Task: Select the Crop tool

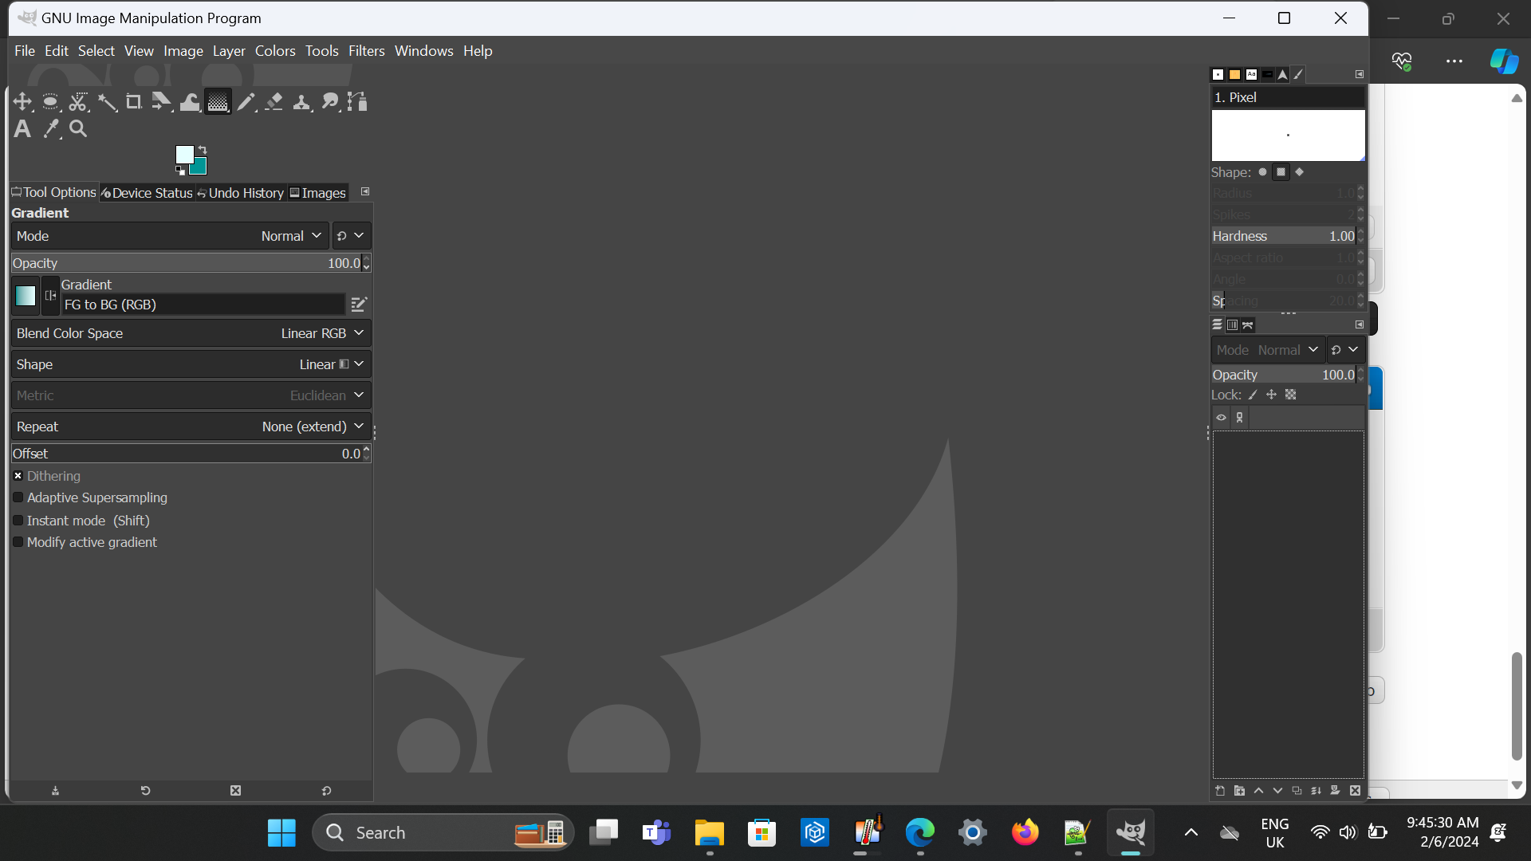Action: click(x=134, y=102)
